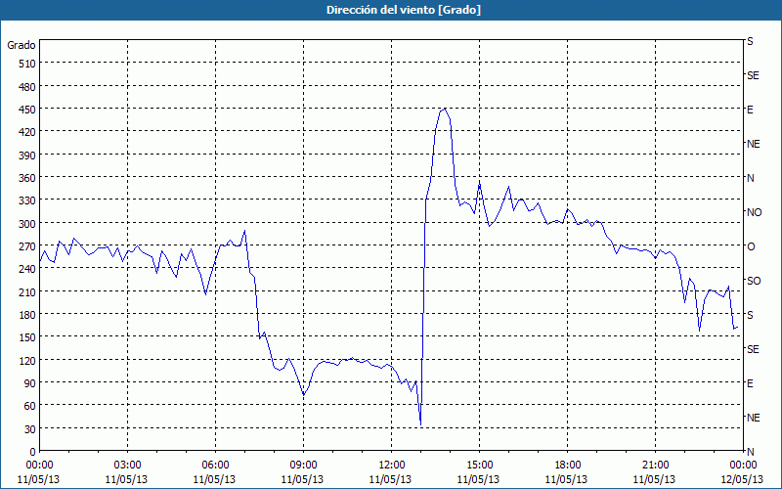Click the 09:00 time axis label
The image size is (782, 489).
[x=303, y=466]
